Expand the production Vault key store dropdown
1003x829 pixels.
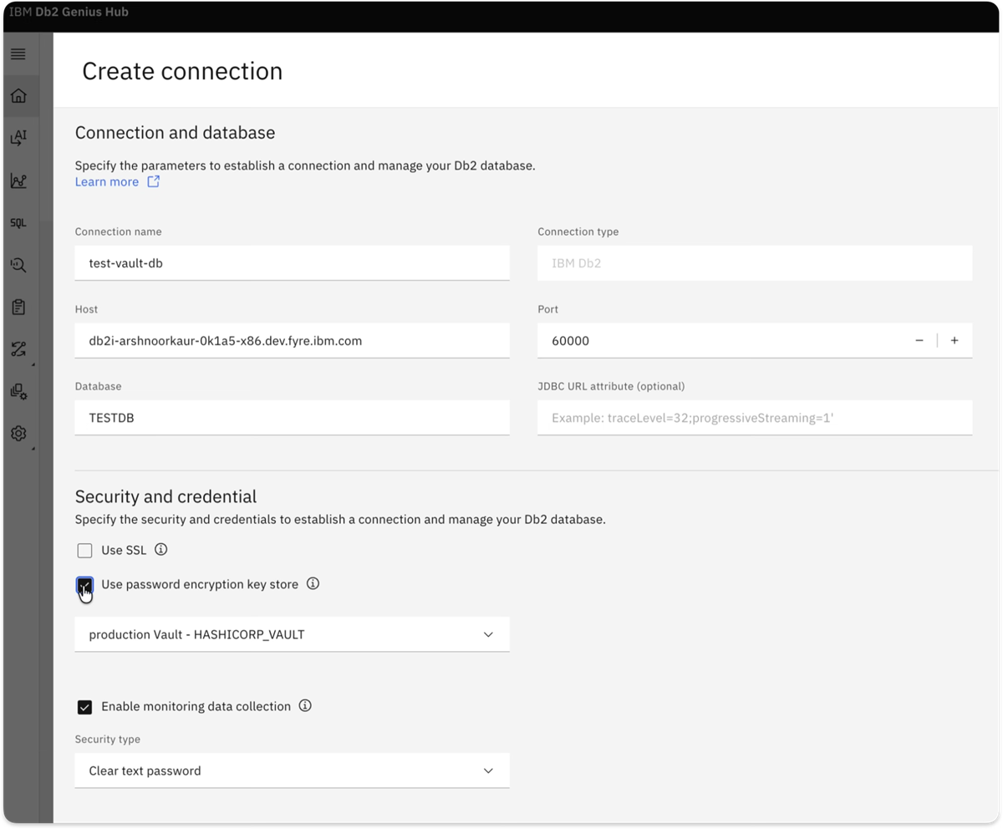(292, 634)
